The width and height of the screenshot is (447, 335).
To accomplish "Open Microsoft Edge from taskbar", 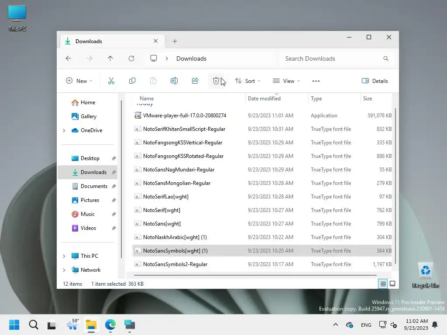I will tap(110, 325).
